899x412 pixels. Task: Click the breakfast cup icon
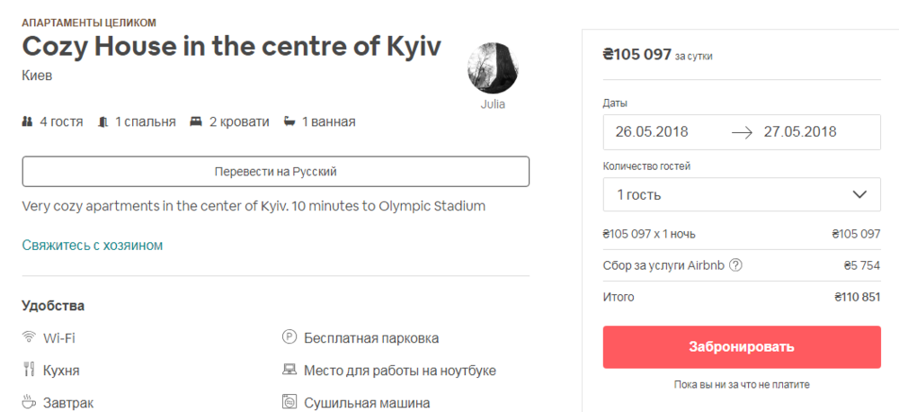pyautogui.click(x=29, y=402)
